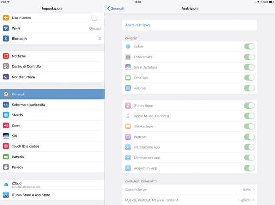Tap the Privacy hand icon
The height and width of the screenshot is (205, 275).
click(6, 167)
